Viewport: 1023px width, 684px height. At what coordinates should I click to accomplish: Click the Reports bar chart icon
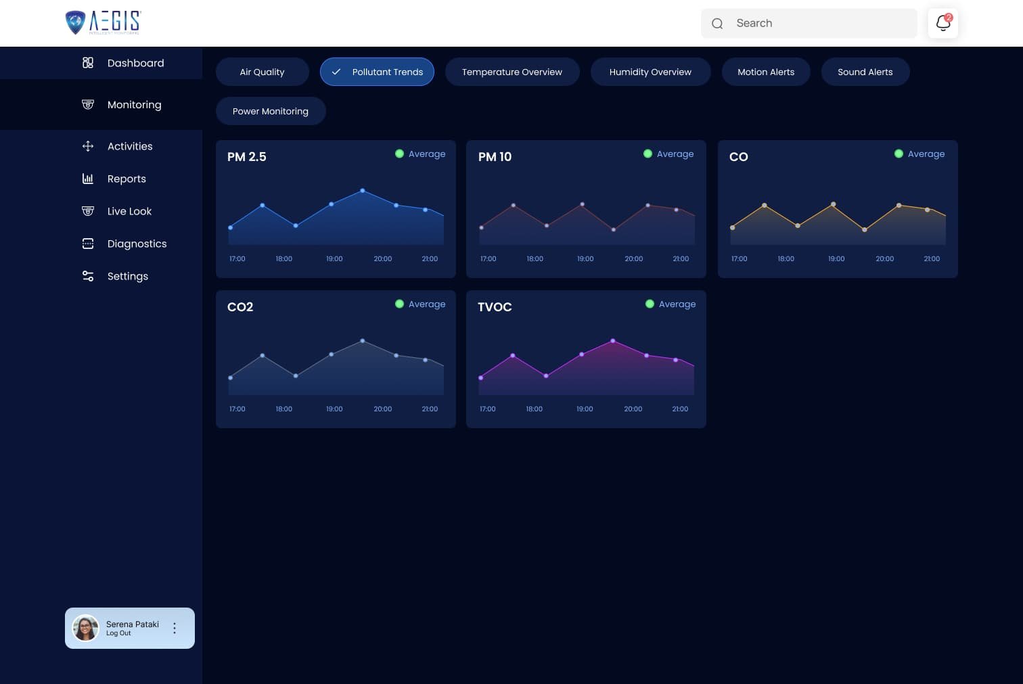(88, 179)
